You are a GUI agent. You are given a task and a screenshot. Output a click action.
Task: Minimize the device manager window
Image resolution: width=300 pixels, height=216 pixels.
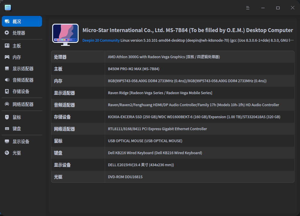click(263, 8)
